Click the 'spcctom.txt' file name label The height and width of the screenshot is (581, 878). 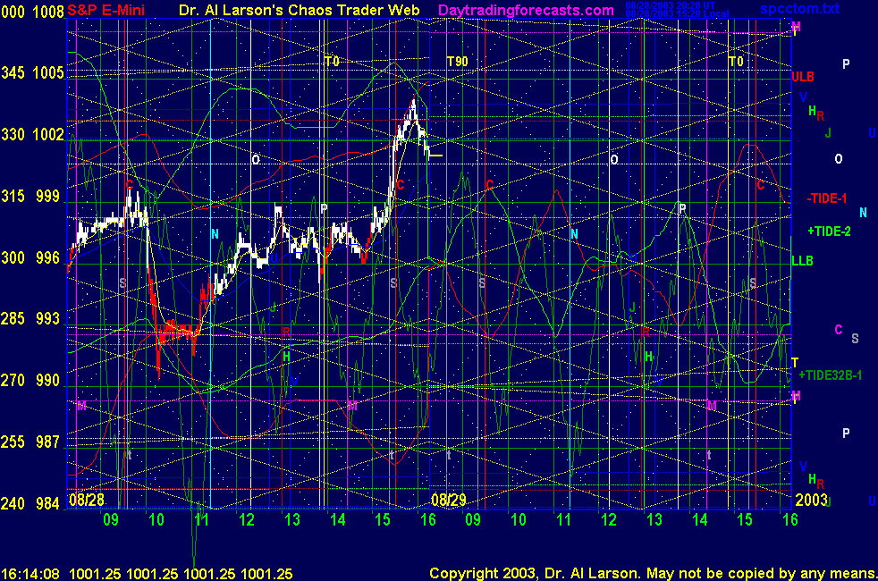pos(799,8)
